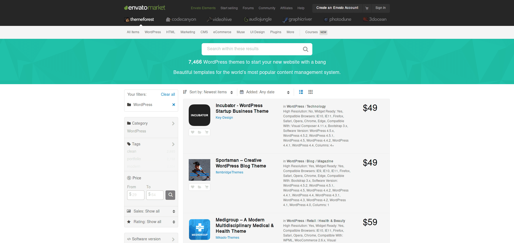Select All Items in category bar
The height and width of the screenshot is (243, 514).
pyautogui.click(x=133, y=32)
